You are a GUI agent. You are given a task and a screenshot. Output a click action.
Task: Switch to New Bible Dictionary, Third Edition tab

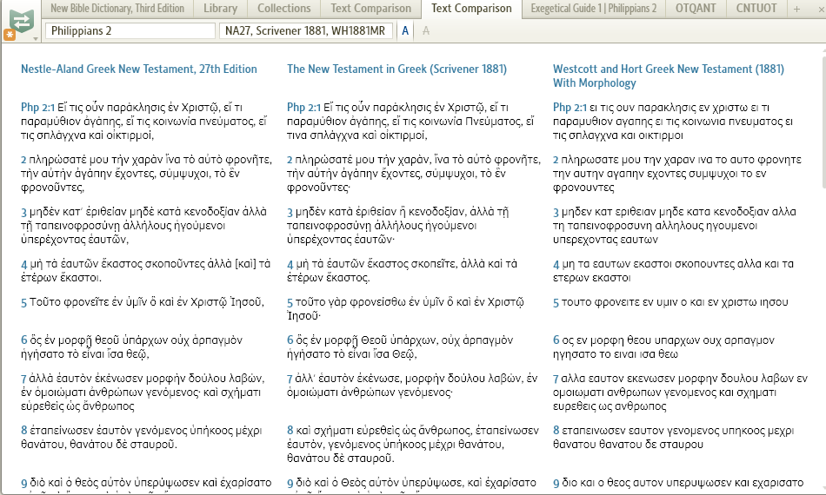[117, 9]
